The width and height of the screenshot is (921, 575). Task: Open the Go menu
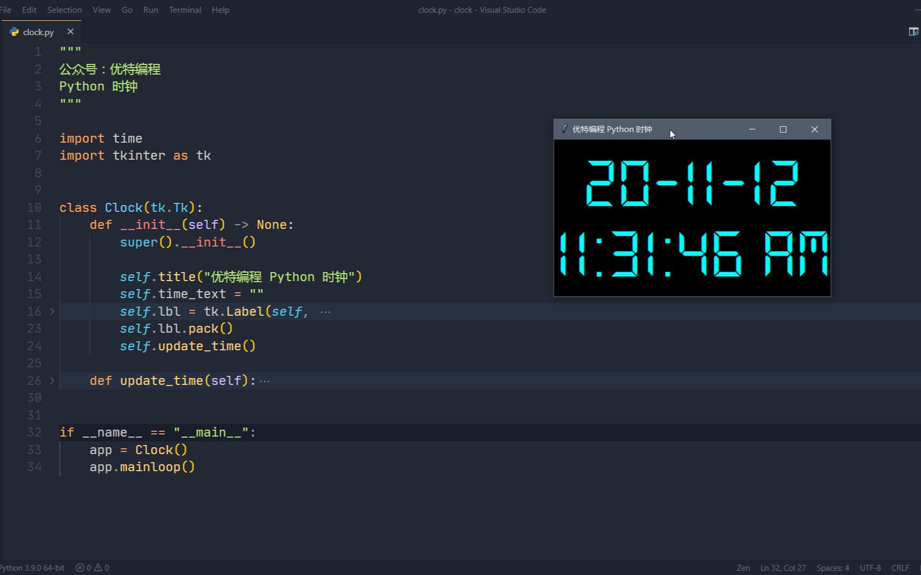click(x=127, y=10)
